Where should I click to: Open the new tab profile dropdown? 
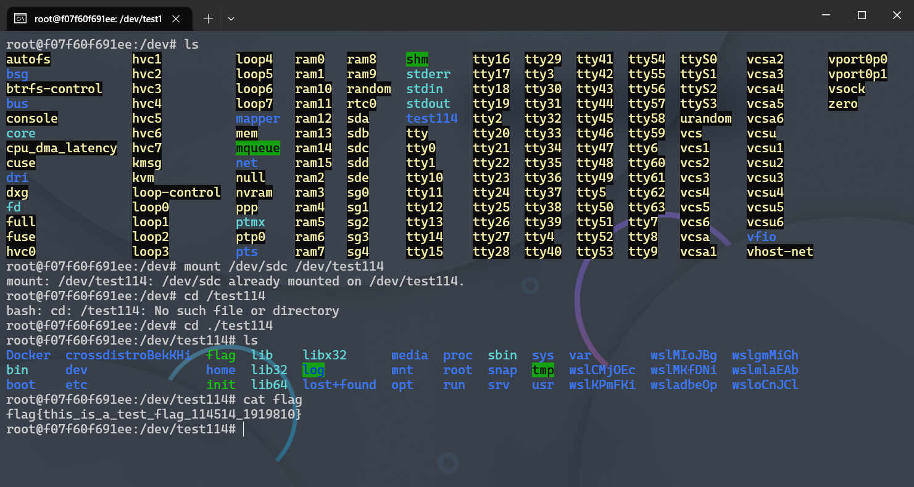(231, 19)
